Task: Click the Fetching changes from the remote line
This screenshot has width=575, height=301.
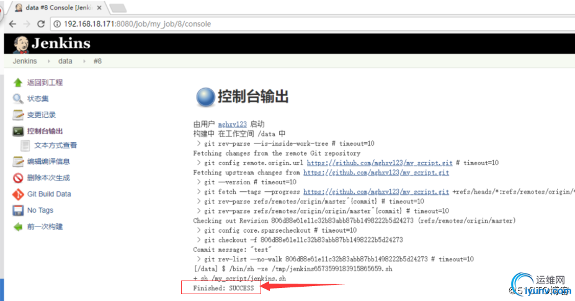Action: [x=277, y=153]
